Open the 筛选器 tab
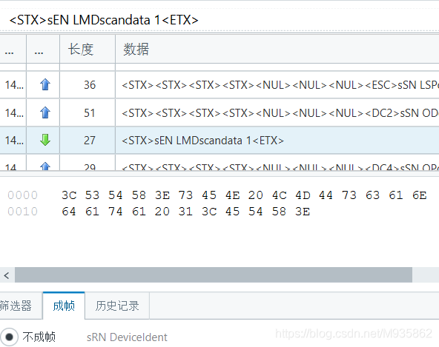The height and width of the screenshot is (347, 439). coord(20,306)
